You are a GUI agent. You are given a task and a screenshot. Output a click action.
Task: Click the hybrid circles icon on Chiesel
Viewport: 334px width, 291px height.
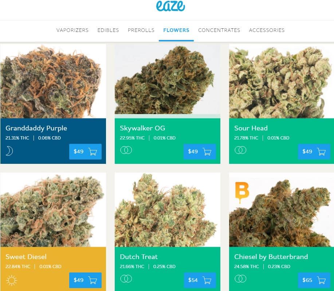[x=240, y=279]
